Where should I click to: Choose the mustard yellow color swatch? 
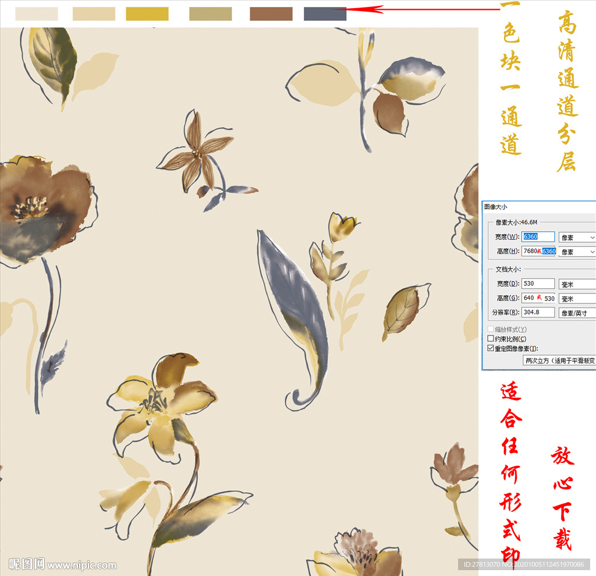(x=147, y=14)
